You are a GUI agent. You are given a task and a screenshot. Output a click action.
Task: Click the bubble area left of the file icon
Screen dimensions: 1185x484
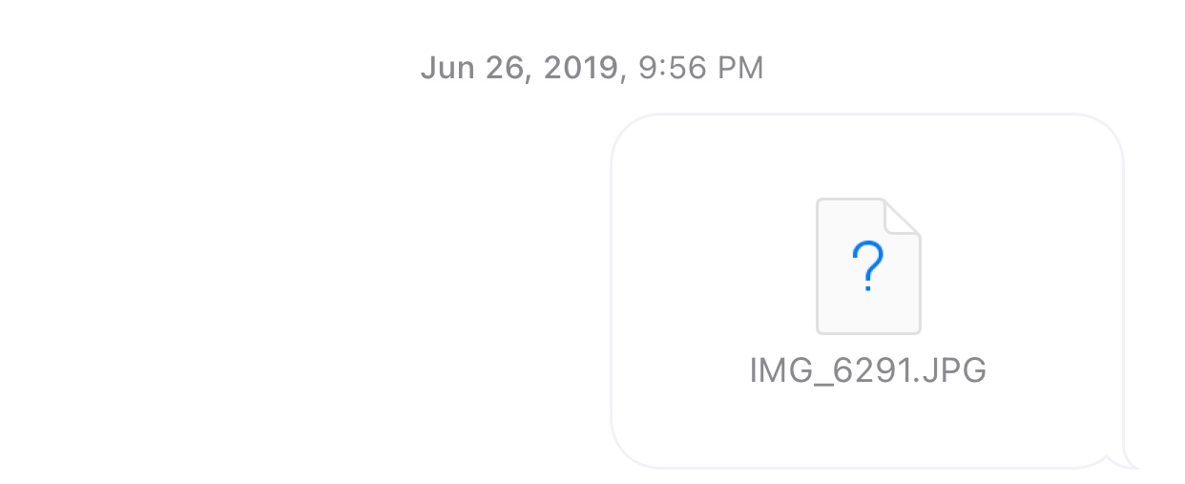click(714, 266)
